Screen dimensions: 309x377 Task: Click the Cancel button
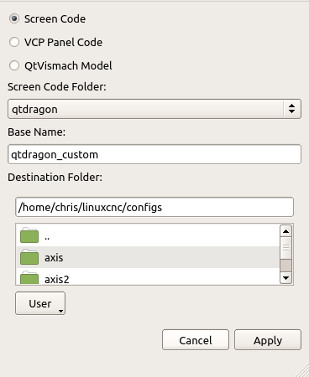click(196, 340)
